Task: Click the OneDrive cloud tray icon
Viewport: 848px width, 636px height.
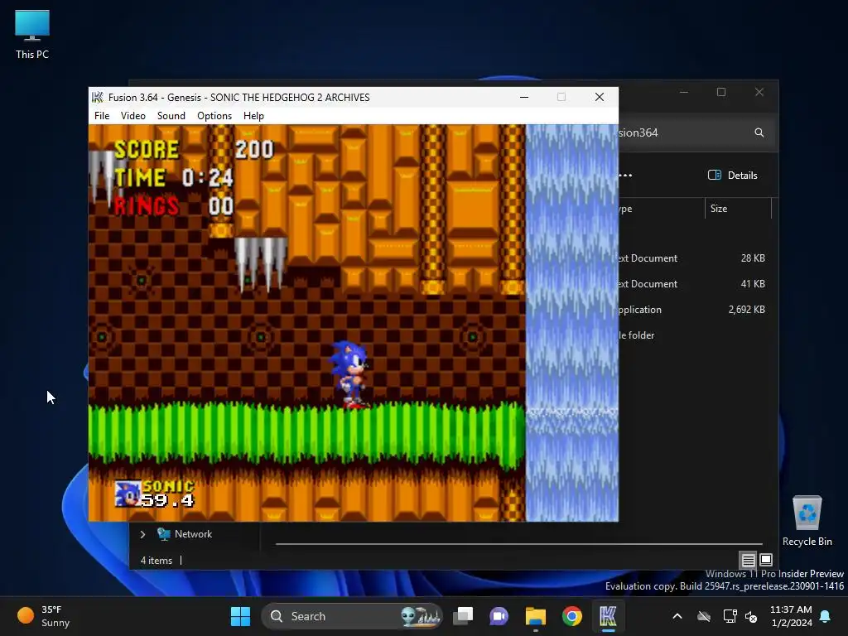Action: 704,616
